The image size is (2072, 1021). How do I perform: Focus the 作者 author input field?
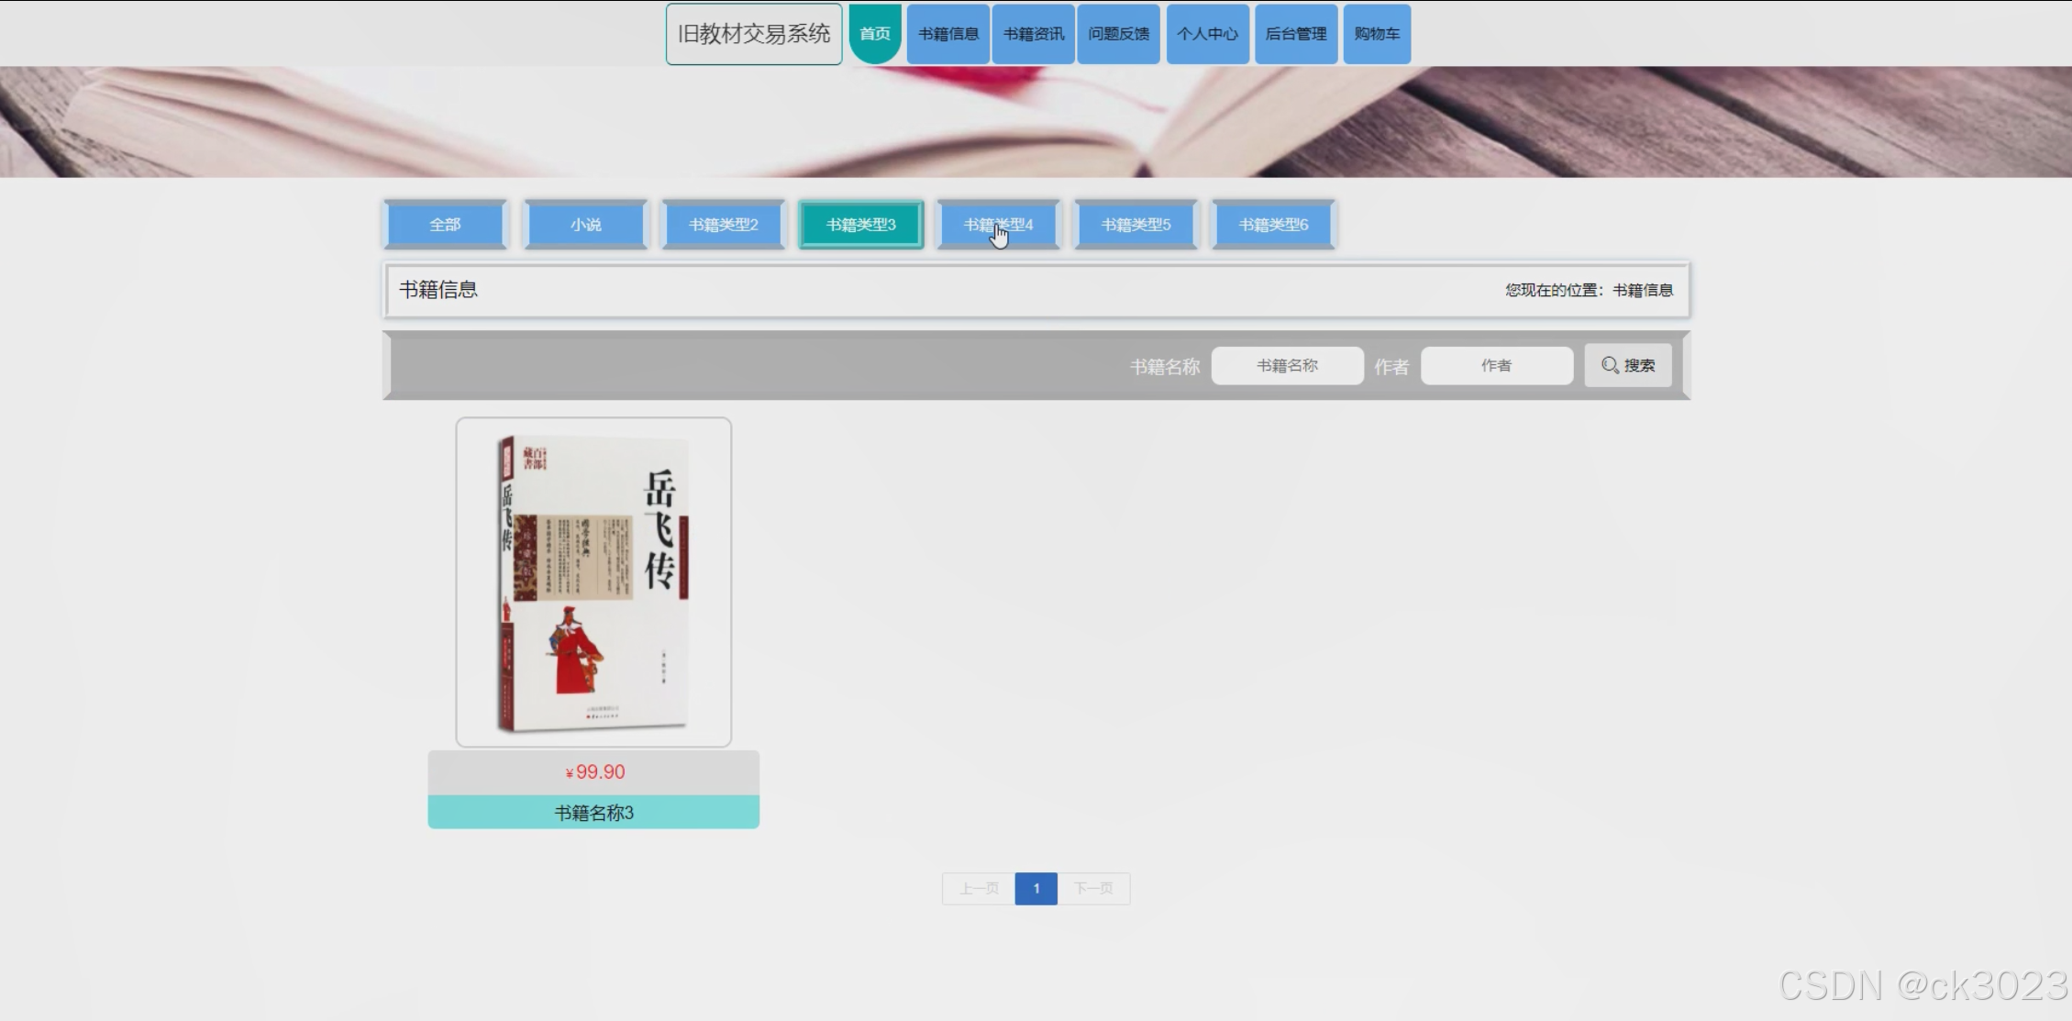click(x=1496, y=365)
